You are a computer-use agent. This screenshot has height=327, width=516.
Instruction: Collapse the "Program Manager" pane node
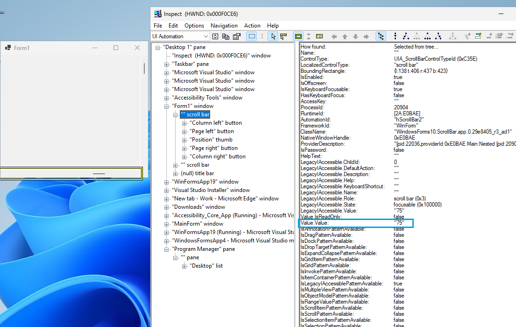(167, 249)
